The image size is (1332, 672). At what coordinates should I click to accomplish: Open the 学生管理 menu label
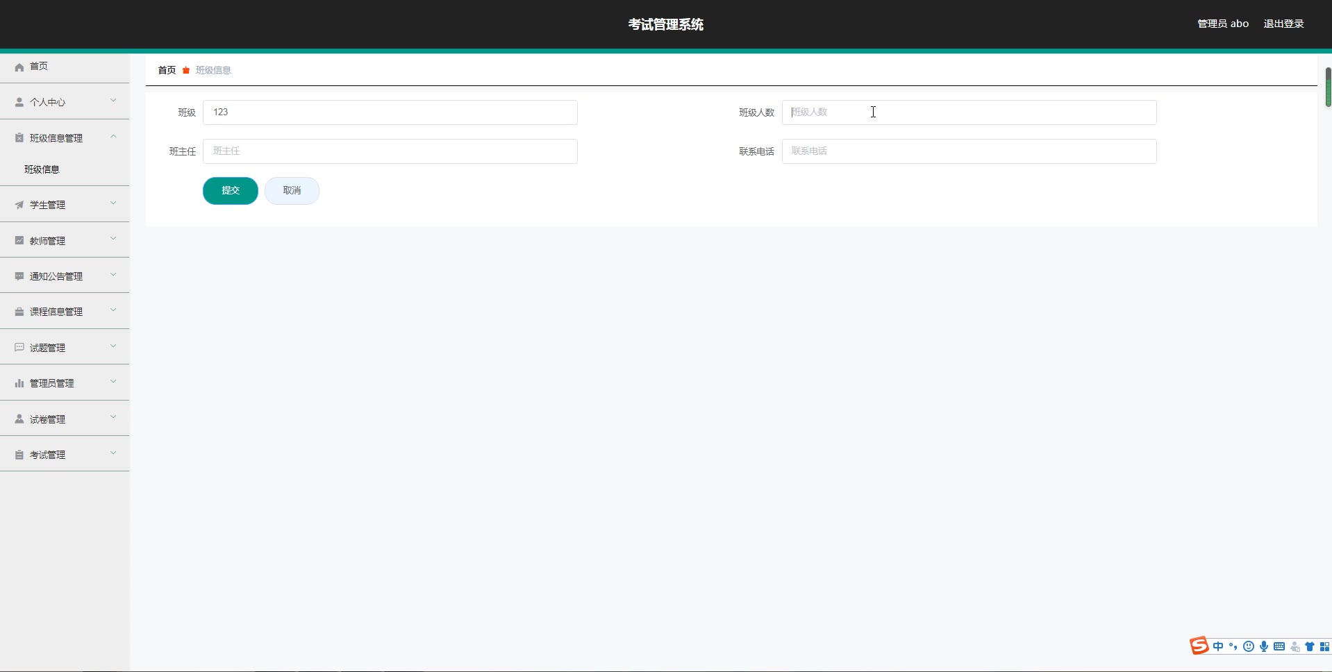click(x=47, y=205)
